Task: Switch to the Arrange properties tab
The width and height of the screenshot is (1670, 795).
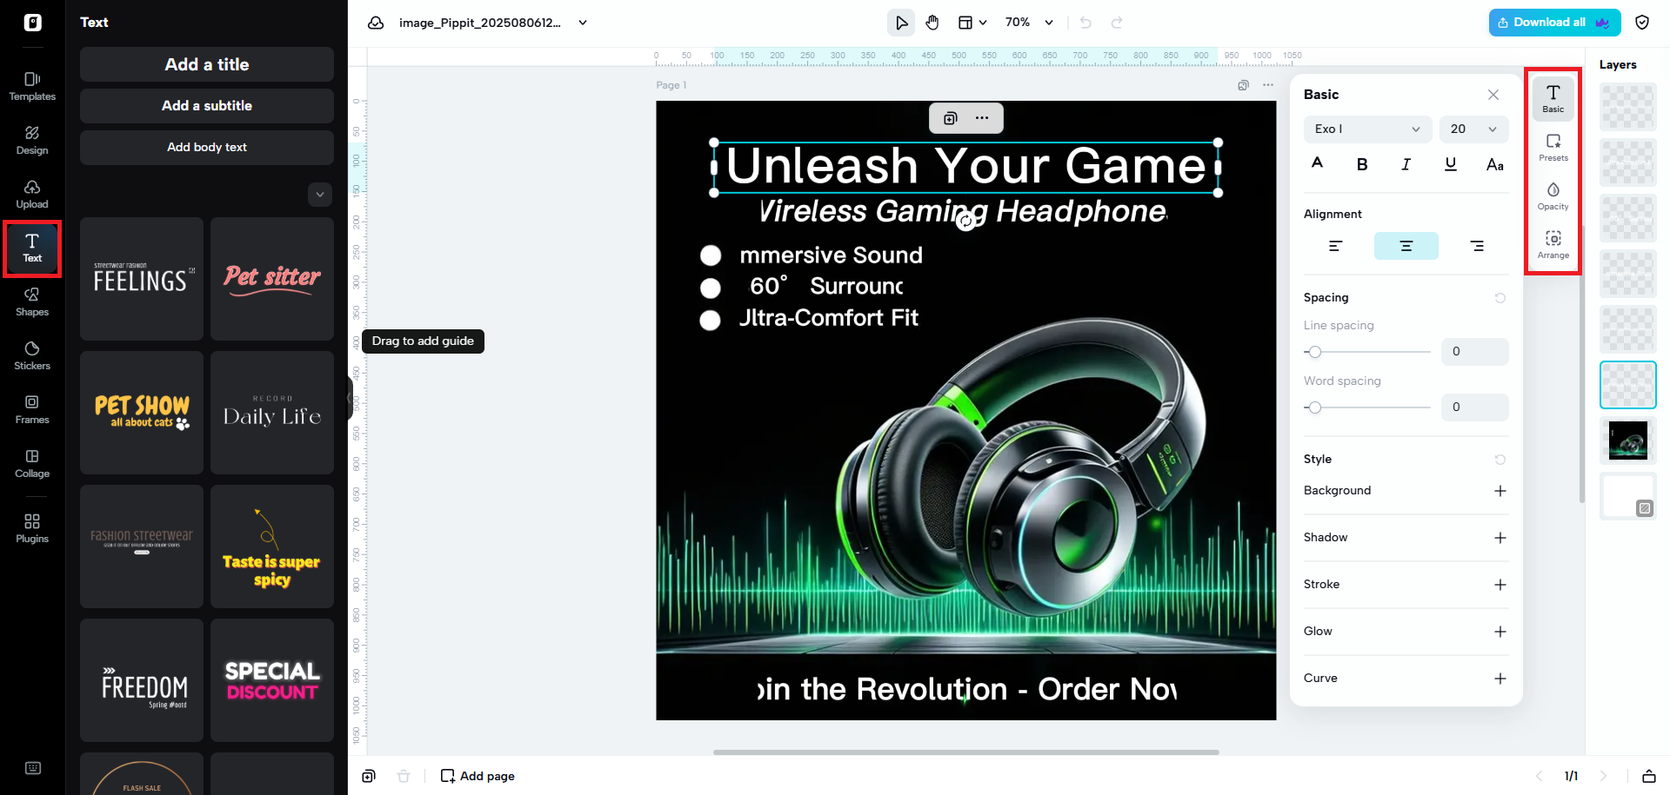Action: pyautogui.click(x=1553, y=245)
